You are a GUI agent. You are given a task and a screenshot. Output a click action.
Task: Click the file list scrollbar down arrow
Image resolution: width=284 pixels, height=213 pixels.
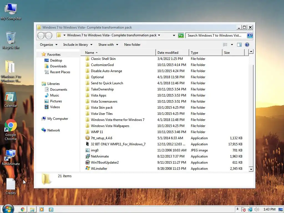point(251,169)
